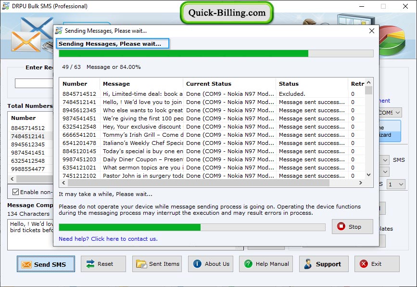The image size is (417, 287).
Task: Click the blue info icon on About Us
Action: [197, 264]
